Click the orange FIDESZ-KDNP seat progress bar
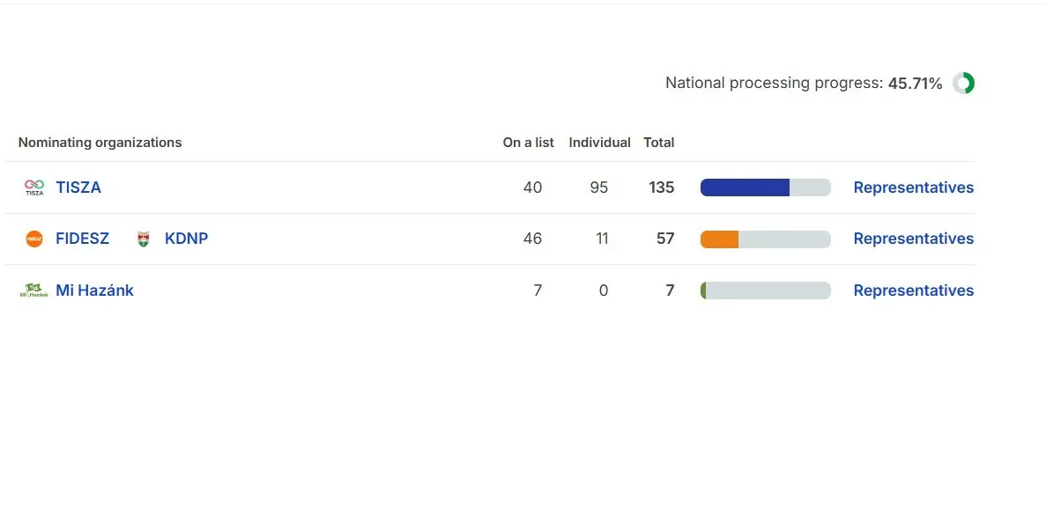1046x522 pixels. [x=765, y=239]
